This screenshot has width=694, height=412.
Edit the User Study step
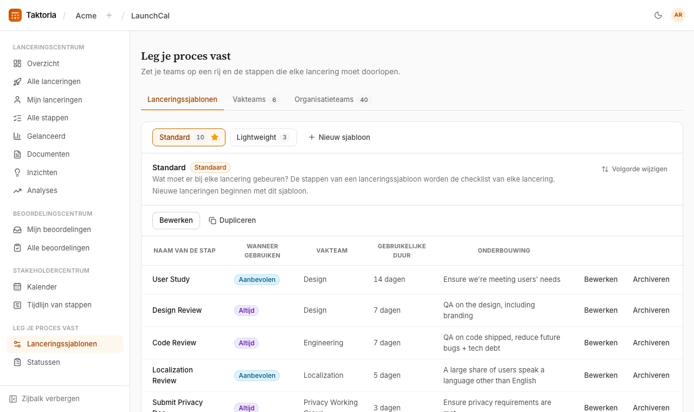tap(601, 279)
